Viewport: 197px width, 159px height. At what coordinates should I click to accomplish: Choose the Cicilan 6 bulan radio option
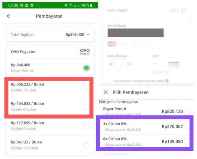point(86,107)
